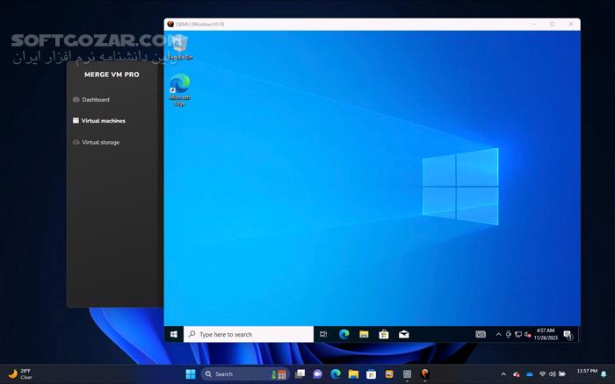Open the Mail app on the guest taskbar
615x384 pixels.
(x=403, y=334)
